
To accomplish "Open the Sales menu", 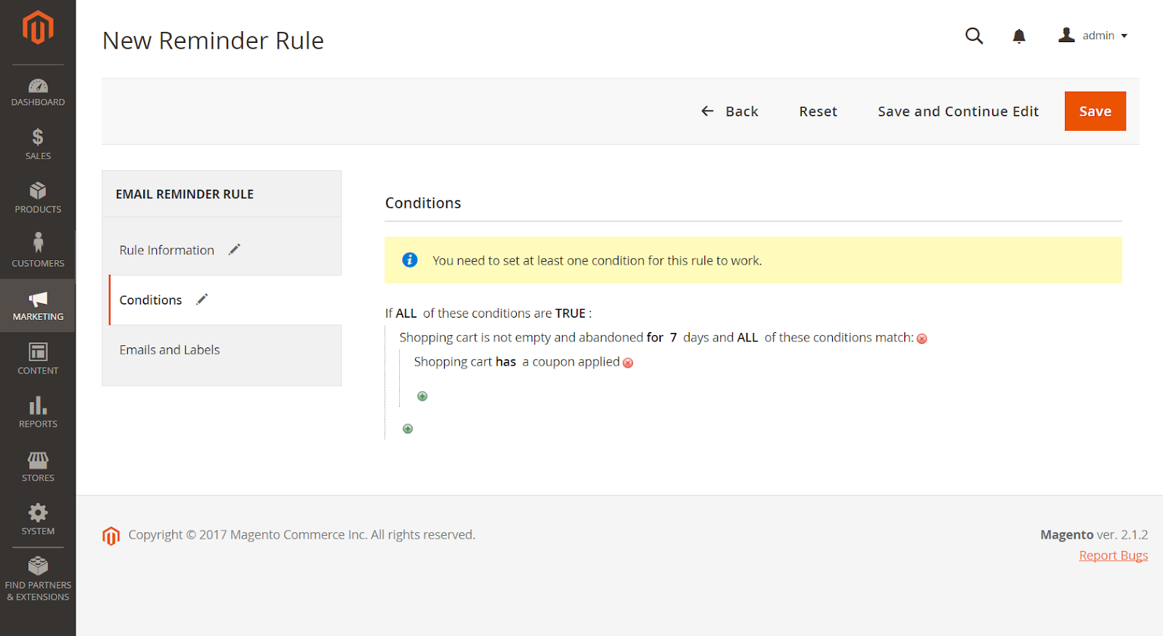I will [38, 145].
